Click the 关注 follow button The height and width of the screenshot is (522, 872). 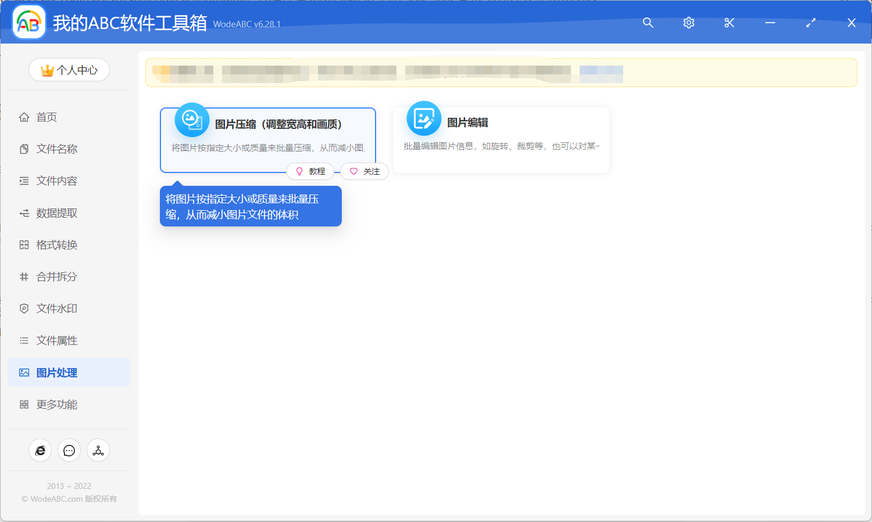(x=364, y=171)
